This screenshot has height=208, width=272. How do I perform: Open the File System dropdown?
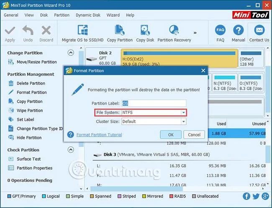pyautogui.click(x=184, y=113)
